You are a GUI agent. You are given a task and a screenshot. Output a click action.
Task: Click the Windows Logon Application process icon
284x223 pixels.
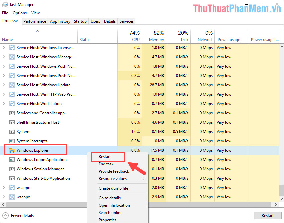(12, 160)
